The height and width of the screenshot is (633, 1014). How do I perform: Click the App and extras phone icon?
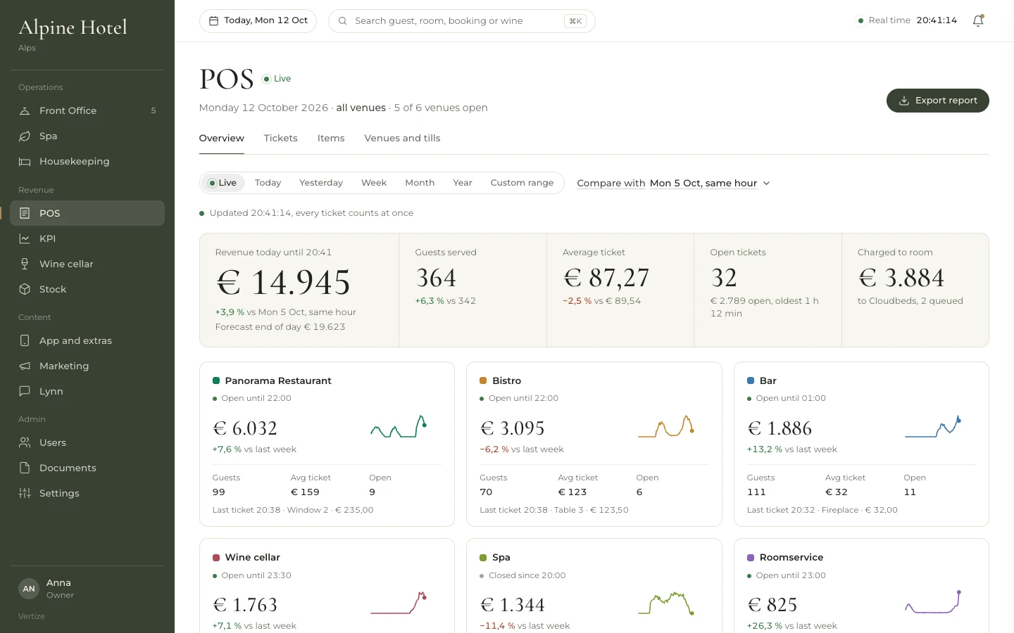click(x=25, y=340)
